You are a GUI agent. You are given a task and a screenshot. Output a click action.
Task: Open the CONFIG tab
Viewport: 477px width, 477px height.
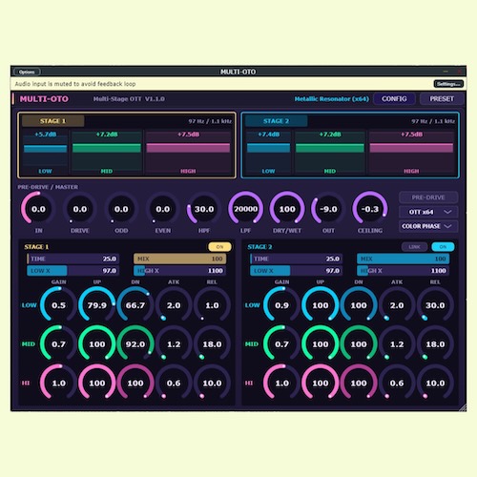(x=394, y=99)
